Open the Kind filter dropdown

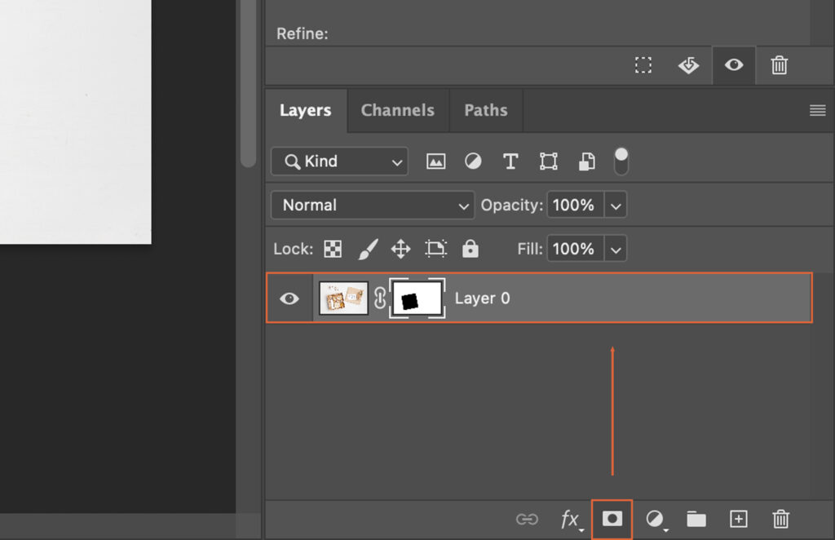tap(339, 161)
